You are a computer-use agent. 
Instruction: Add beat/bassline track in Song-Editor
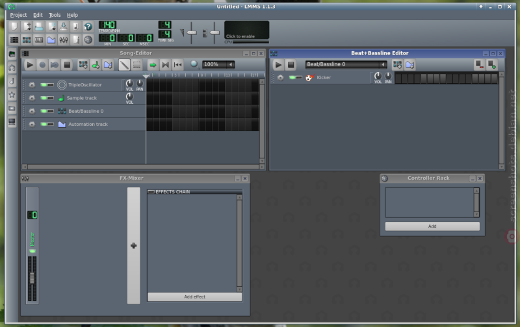[83, 65]
